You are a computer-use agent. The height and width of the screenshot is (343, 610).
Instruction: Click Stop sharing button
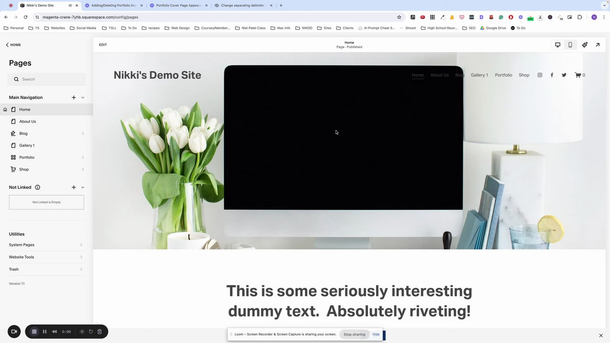354,334
